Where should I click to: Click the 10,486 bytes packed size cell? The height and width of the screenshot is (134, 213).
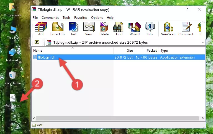point(146,57)
